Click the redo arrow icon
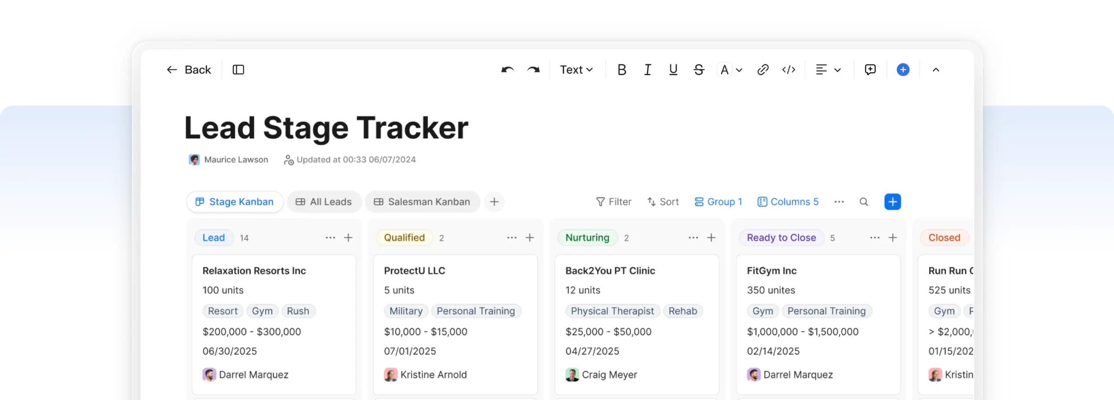Viewport: 1114px width, 400px height. pos(534,70)
